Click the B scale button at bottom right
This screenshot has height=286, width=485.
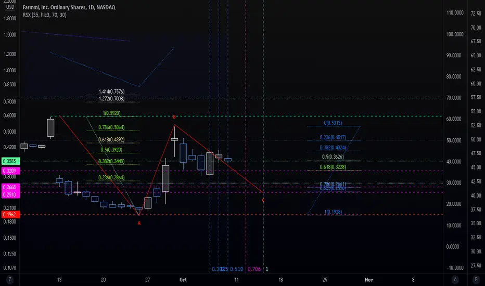476,280
